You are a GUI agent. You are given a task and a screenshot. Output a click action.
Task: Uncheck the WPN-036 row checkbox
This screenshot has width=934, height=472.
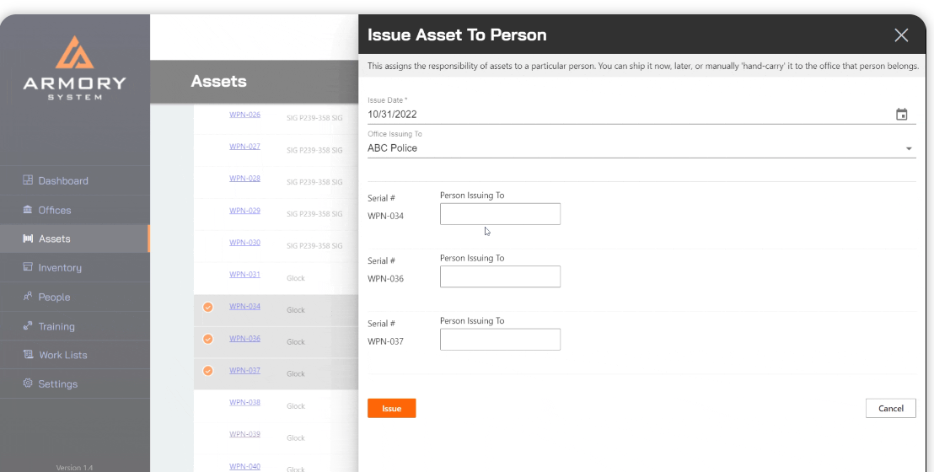pyautogui.click(x=208, y=339)
